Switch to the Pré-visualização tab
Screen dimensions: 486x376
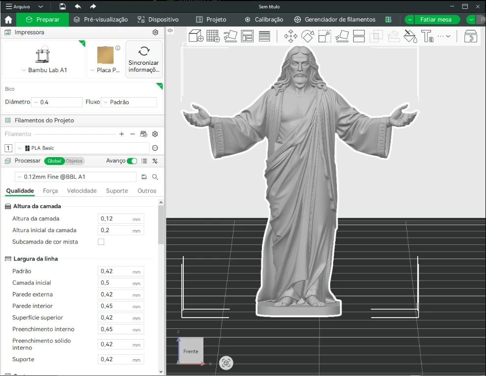(x=101, y=20)
